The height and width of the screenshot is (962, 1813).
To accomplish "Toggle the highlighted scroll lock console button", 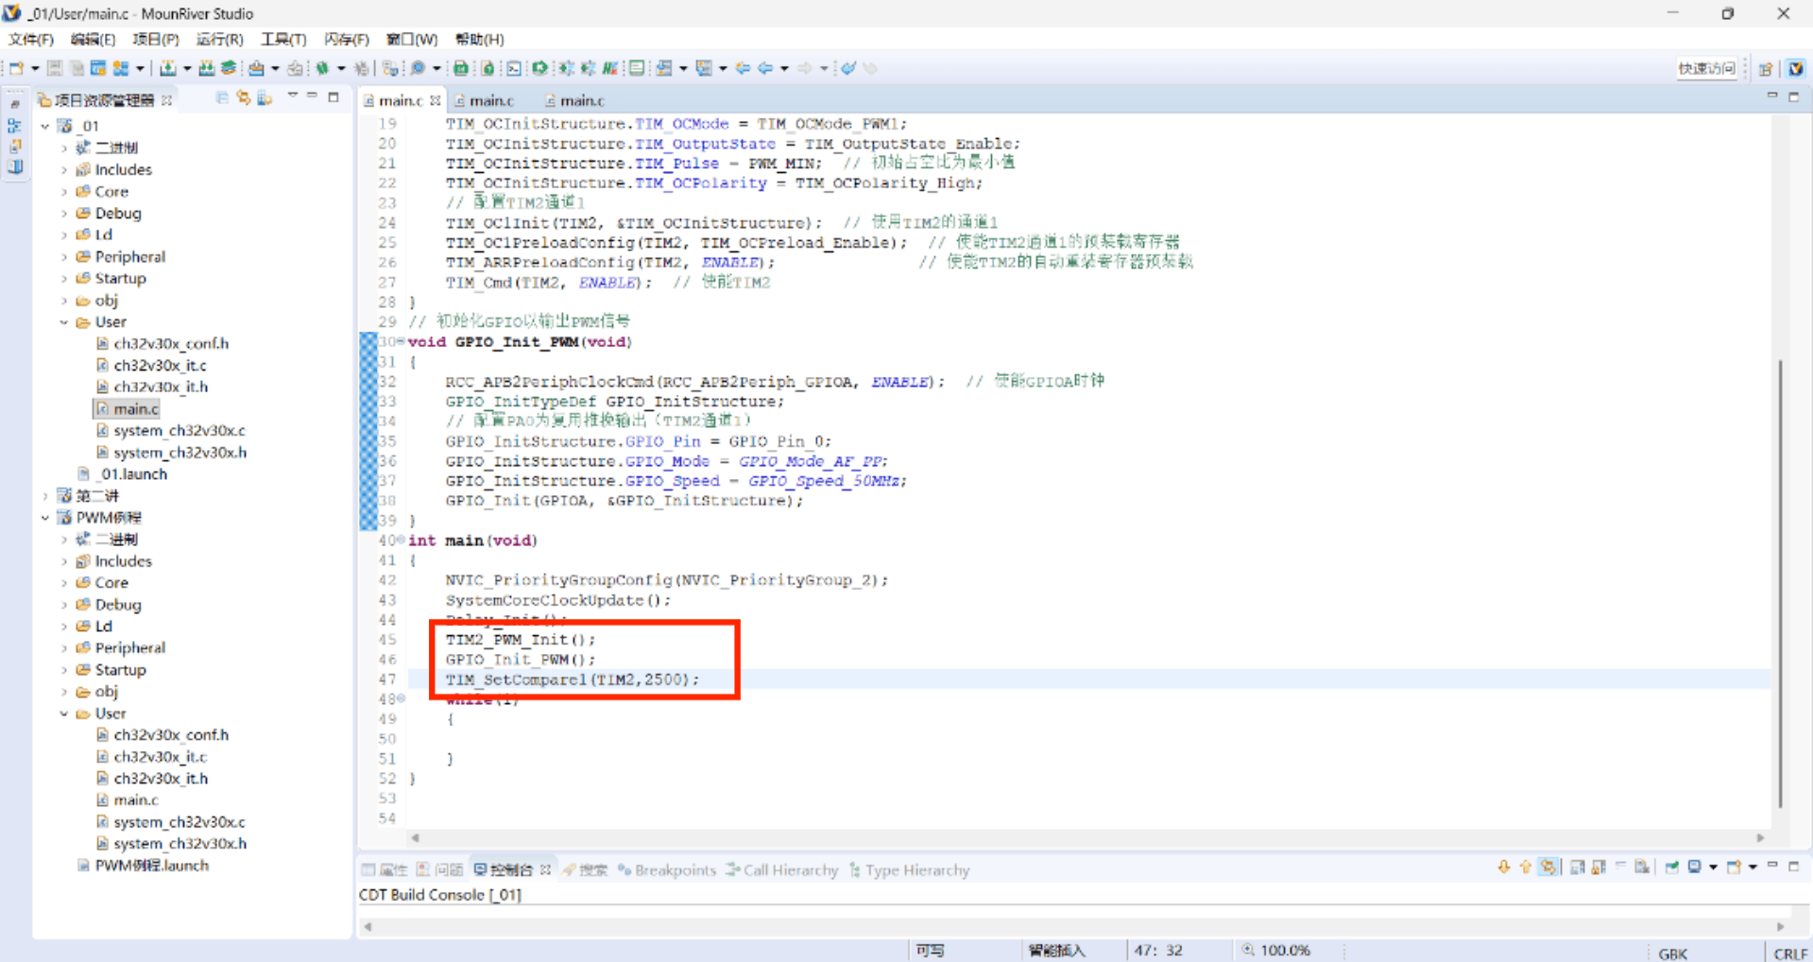I will pyautogui.click(x=1548, y=868).
